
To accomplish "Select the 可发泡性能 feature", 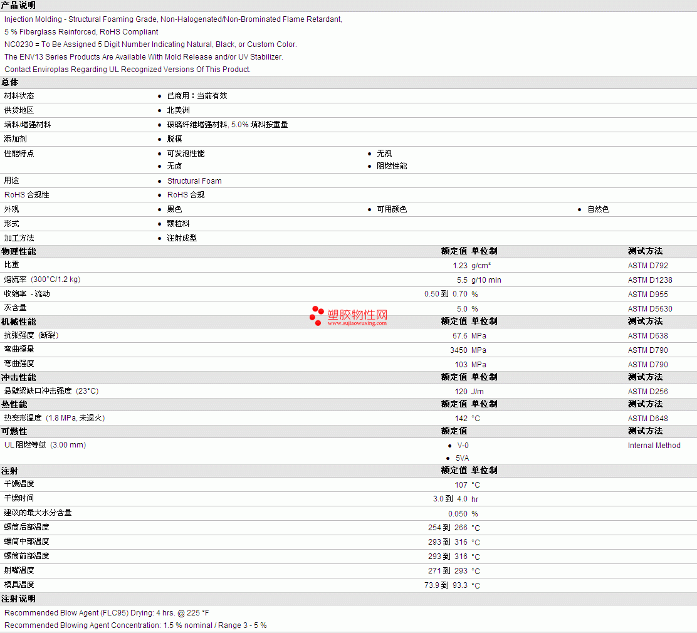I will point(186,154).
